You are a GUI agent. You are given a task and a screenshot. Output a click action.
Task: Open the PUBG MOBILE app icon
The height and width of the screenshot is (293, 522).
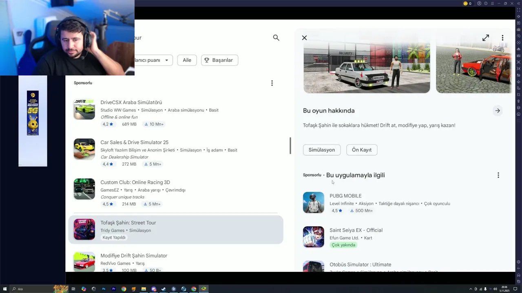[x=314, y=203]
